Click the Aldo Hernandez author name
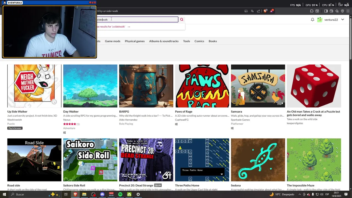Image resolution: width=352 pixels, height=198 pixels. pyautogui.click(x=128, y=120)
